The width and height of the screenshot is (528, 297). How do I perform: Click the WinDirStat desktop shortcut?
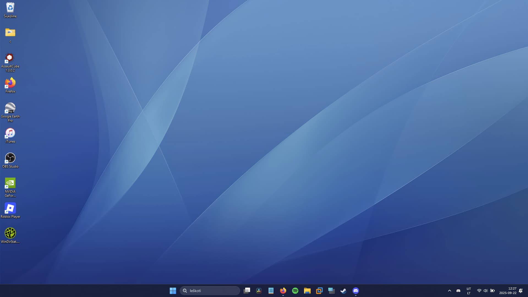click(x=10, y=234)
